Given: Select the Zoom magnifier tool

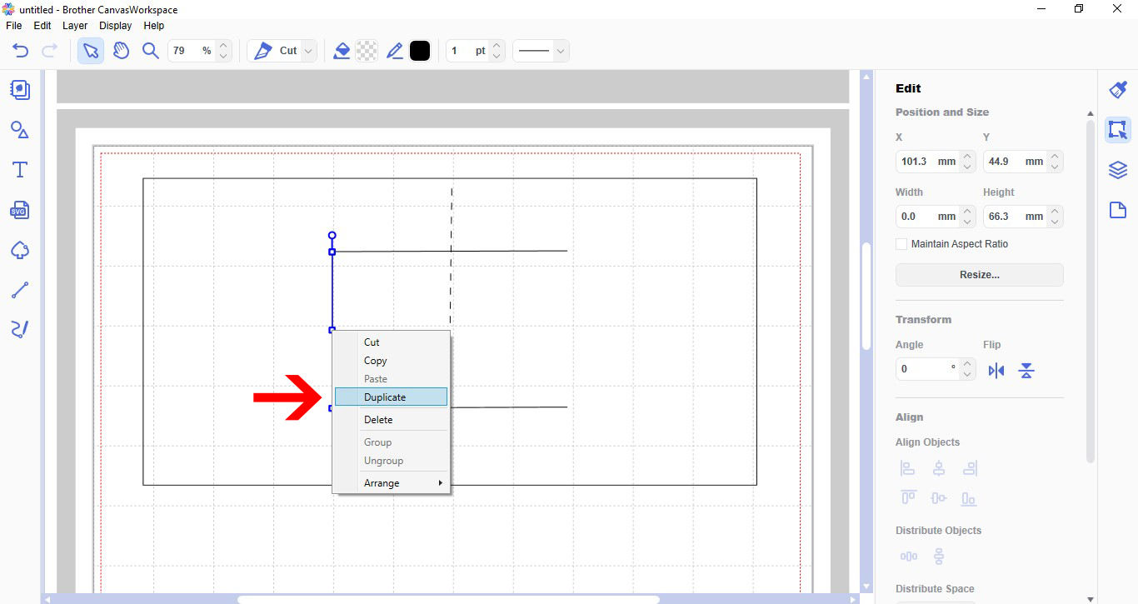Looking at the screenshot, I should pyautogui.click(x=151, y=50).
